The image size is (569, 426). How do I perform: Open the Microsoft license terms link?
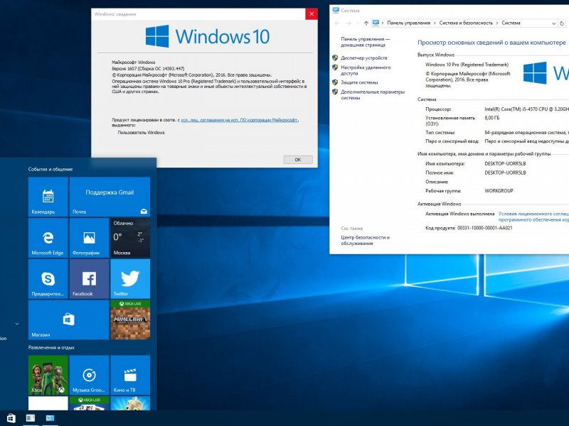[x=240, y=120]
